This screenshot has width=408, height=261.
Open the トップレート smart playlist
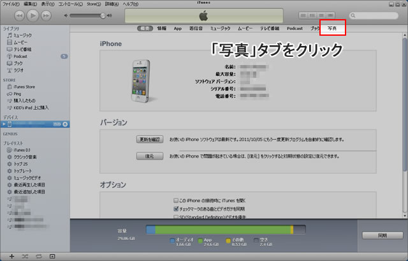[x=23, y=171]
